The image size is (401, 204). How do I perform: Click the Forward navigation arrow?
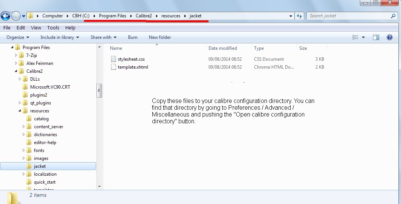[x=16, y=16]
